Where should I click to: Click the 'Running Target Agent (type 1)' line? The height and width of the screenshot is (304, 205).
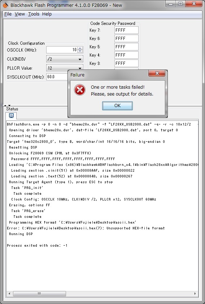(x=61, y=182)
